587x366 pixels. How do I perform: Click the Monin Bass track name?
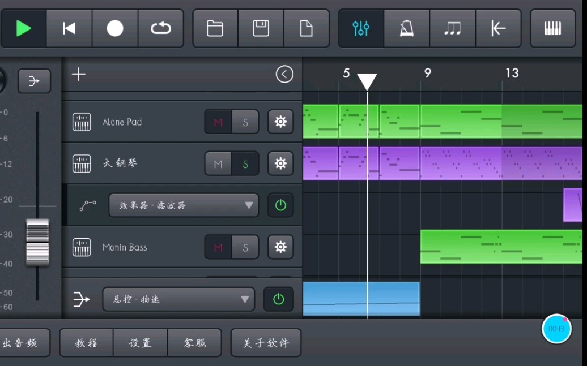[x=125, y=247]
